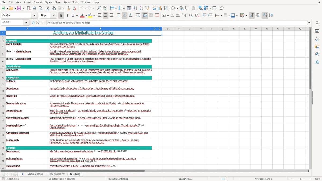Apply yellow background color swatch
The height and width of the screenshot is (181, 322).
pos(90,16)
